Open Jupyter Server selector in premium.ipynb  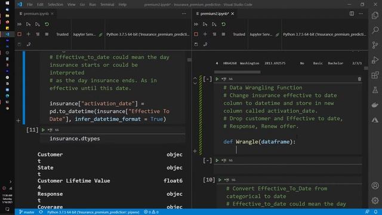(x=88, y=35)
